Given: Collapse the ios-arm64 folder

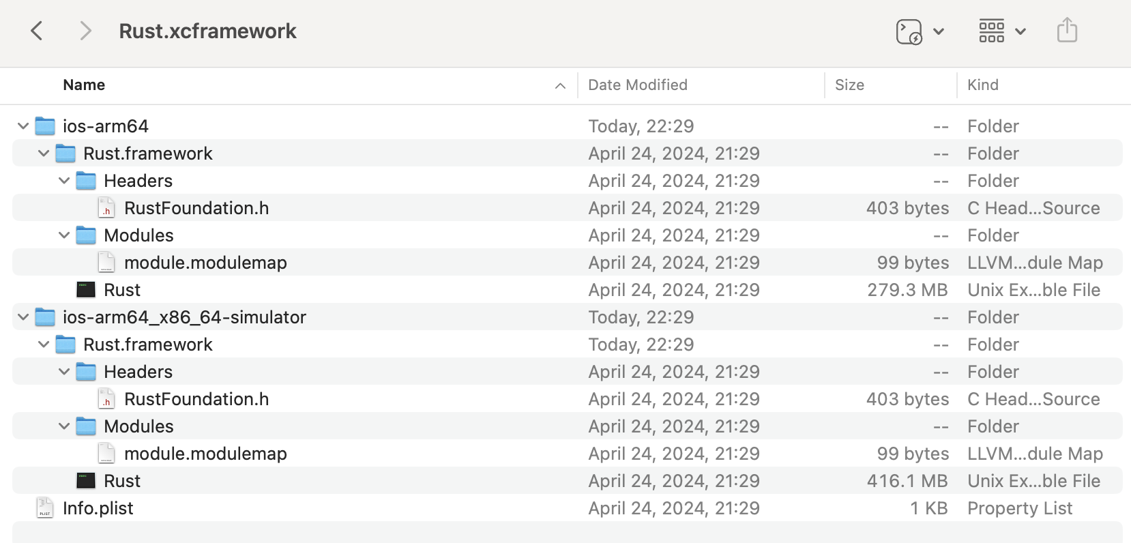Looking at the screenshot, I should pyautogui.click(x=23, y=126).
